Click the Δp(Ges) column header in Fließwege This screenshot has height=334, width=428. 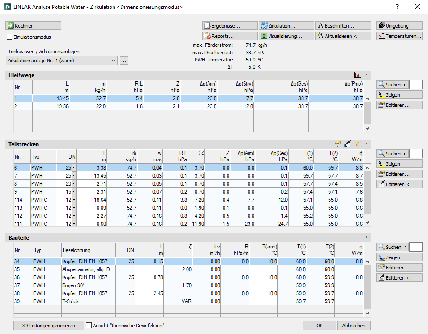click(281, 87)
